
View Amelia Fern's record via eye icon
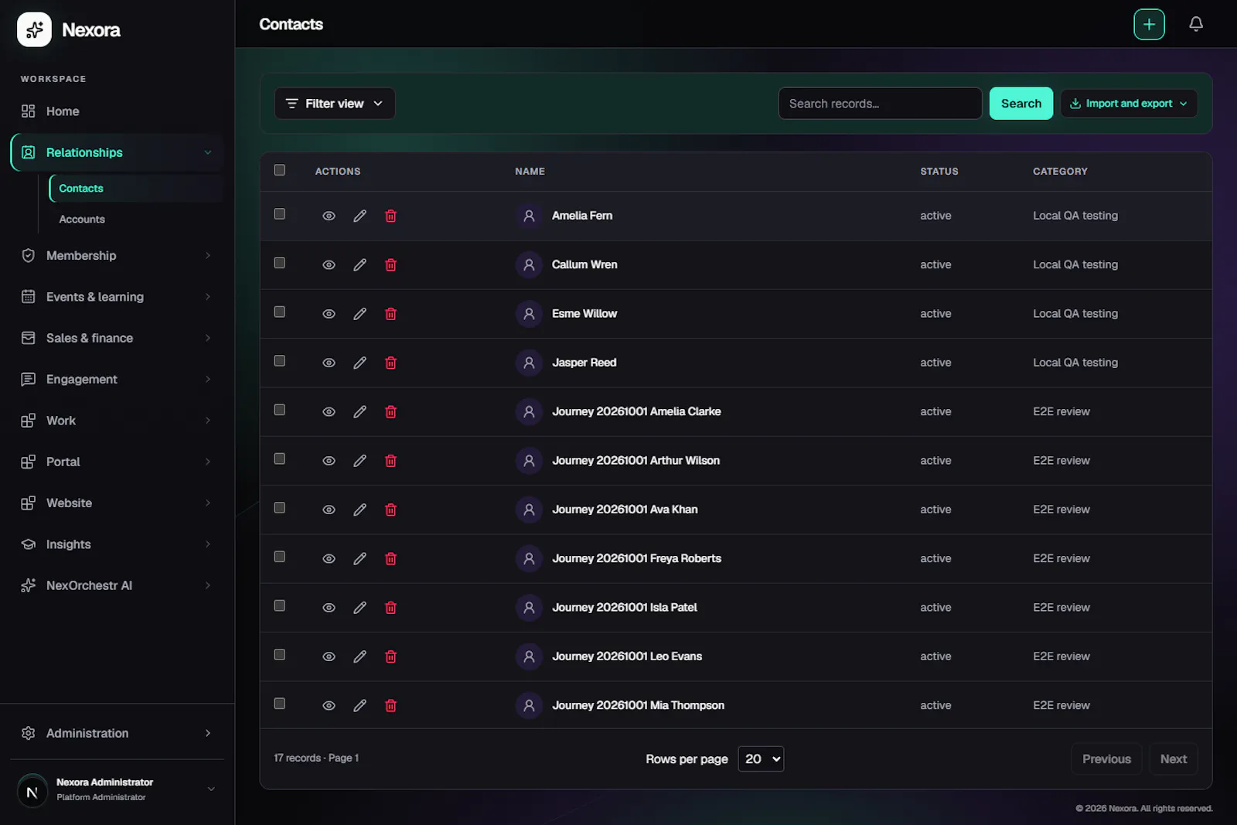(x=329, y=216)
